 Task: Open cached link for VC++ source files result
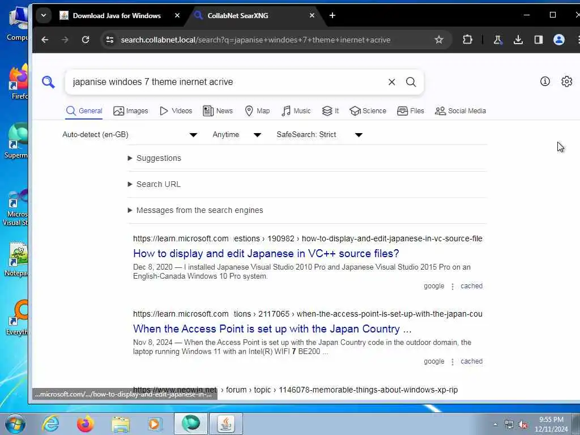pos(471,286)
